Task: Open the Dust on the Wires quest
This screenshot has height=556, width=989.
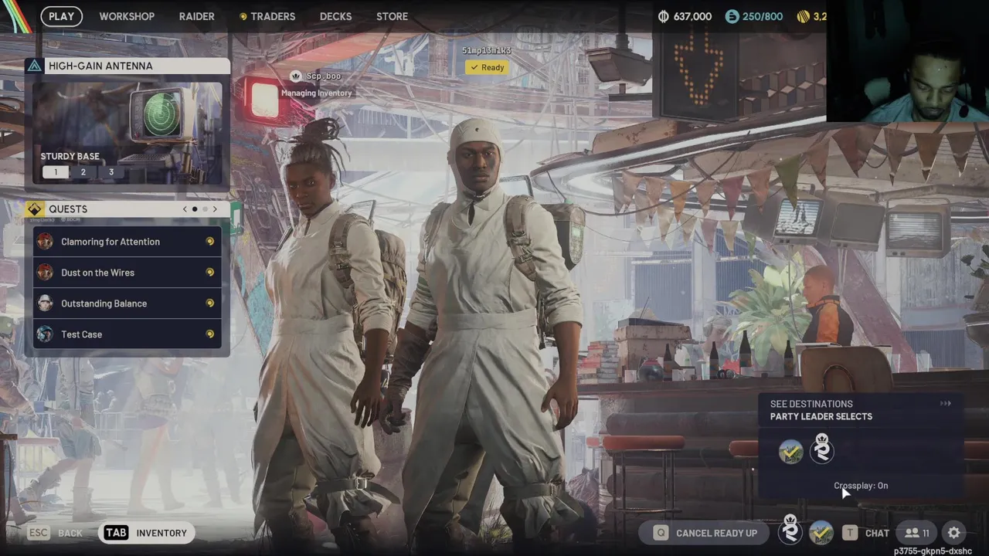Action: coord(127,273)
